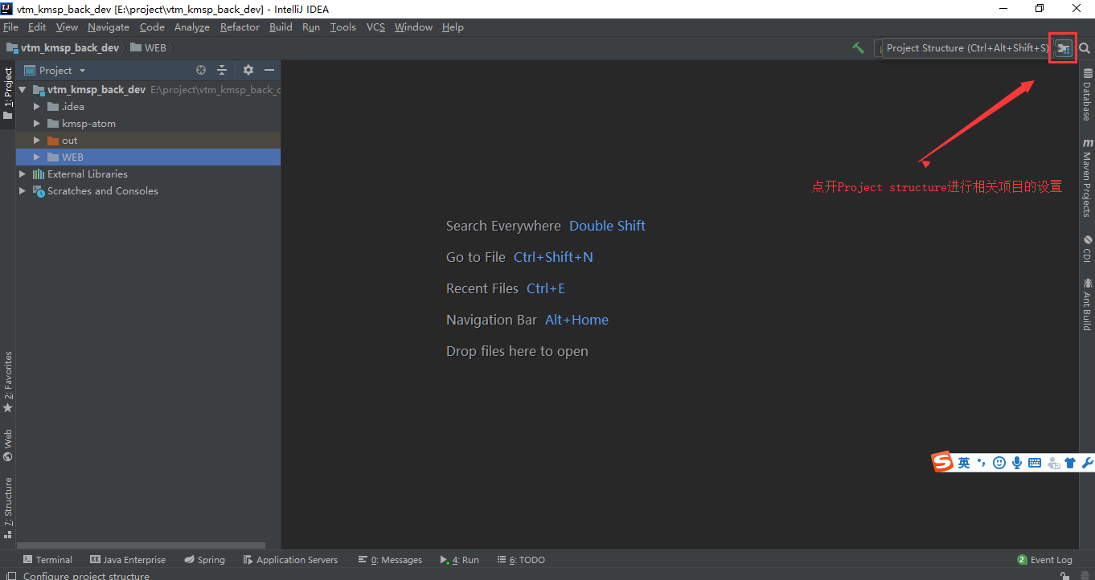1095x580 pixels.
Task: Open the Project Structure toolbar icon
Action: (1064, 48)
